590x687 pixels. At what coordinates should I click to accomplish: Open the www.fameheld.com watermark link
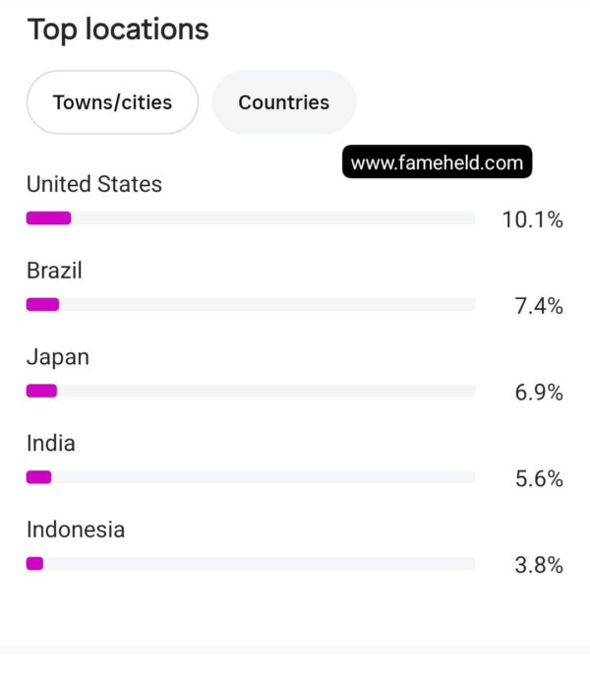pos(437,162)
